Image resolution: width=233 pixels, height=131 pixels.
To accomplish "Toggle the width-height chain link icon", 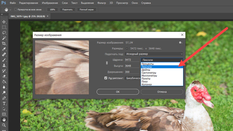I will pos(107,63).
